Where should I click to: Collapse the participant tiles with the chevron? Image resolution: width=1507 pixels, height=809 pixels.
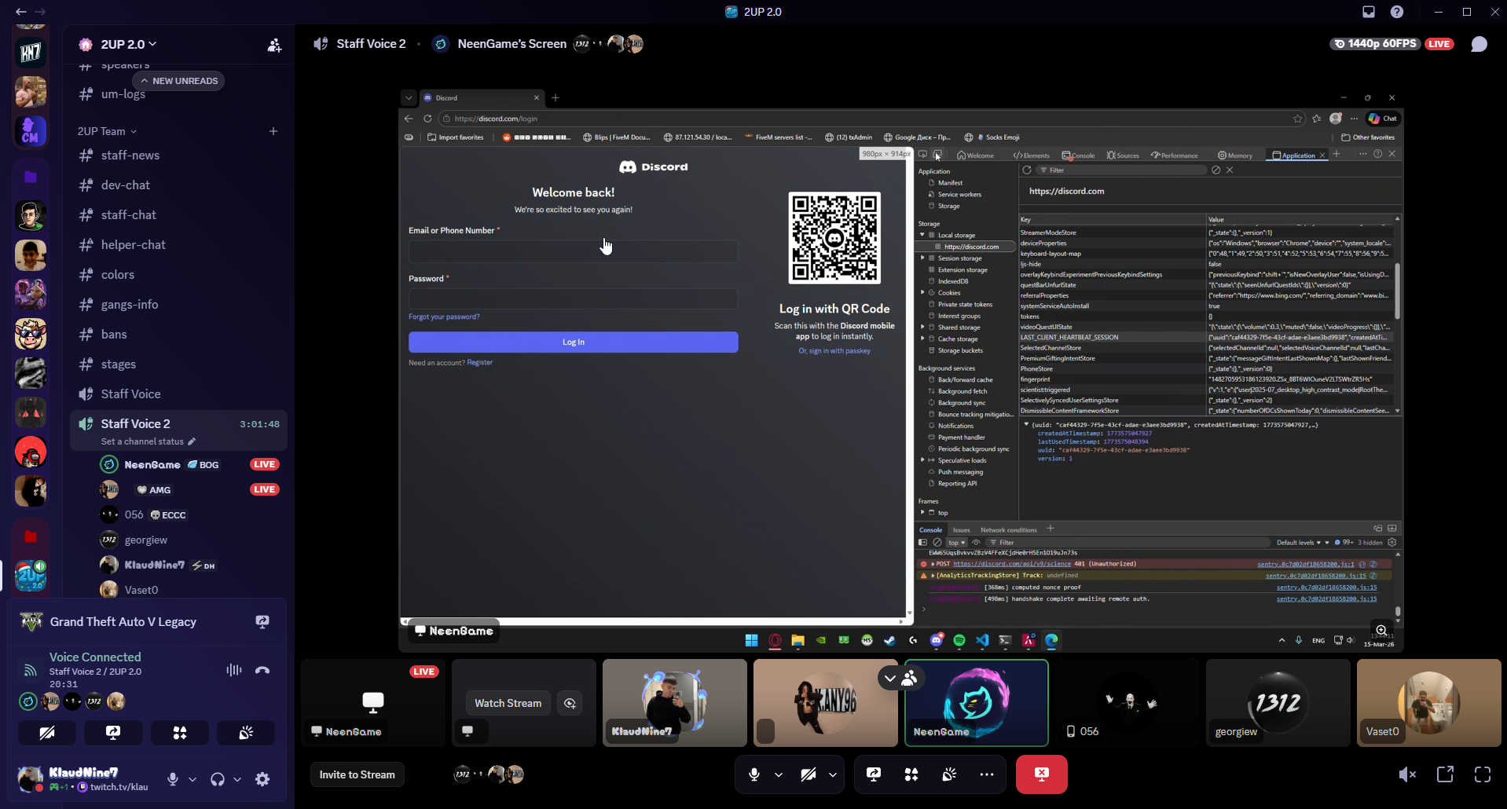(889, 678)
